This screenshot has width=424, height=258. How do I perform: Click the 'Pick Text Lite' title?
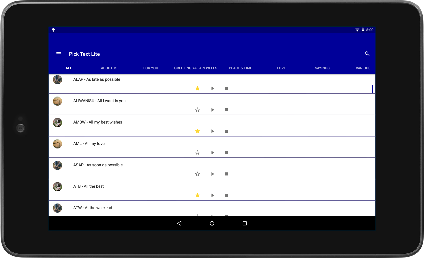tap(84, 54)
